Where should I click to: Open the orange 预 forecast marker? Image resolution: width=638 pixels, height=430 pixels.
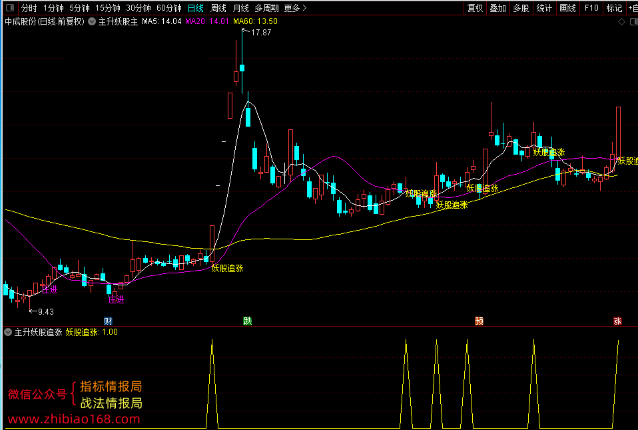479,321
